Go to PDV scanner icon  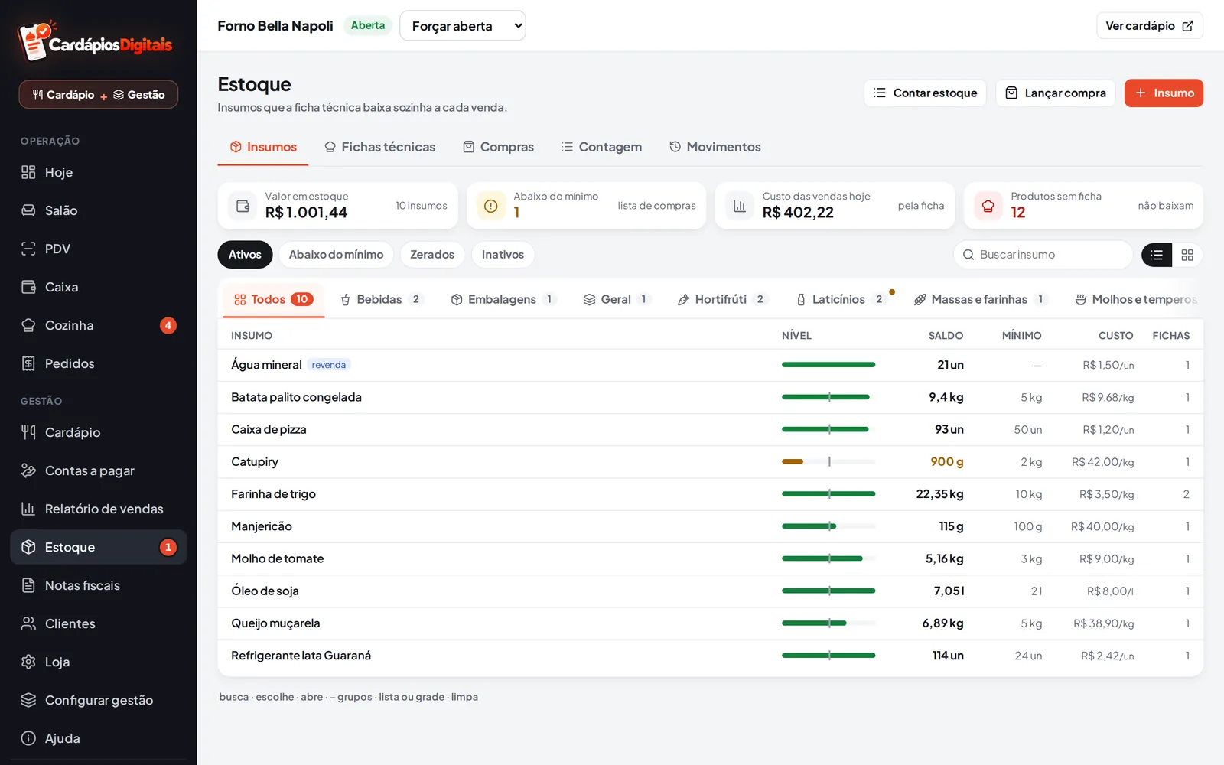coord(28,249)
